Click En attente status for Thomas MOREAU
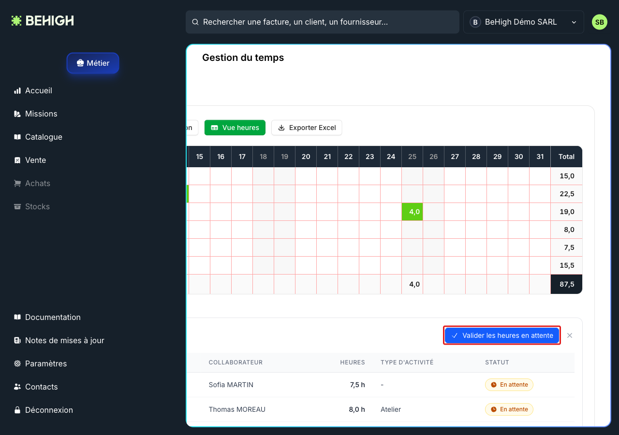Viewport: 619px width, 435px height. (509, 409)
